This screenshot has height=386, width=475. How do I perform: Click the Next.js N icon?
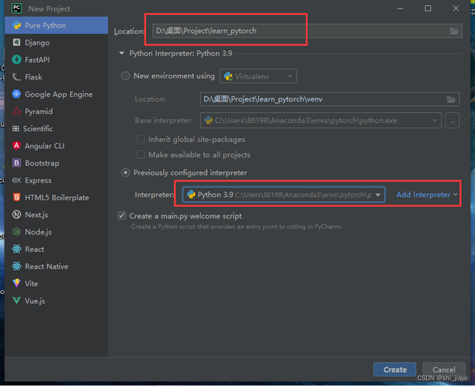17,215
